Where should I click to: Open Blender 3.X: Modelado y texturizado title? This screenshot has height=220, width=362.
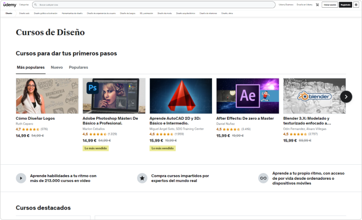tap(307, 121)
